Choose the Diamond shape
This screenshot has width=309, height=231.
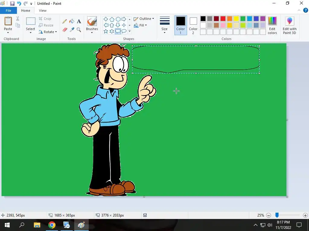click(106, 19)
